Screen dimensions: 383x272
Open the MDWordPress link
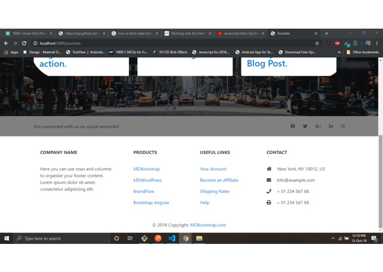pos(148,180)
